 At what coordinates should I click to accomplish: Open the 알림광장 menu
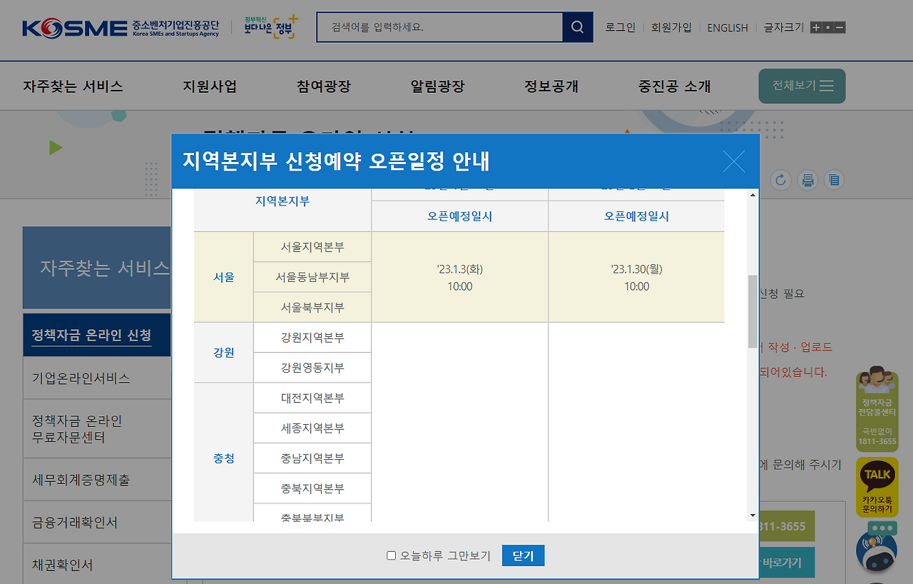(x=436, y=86)
